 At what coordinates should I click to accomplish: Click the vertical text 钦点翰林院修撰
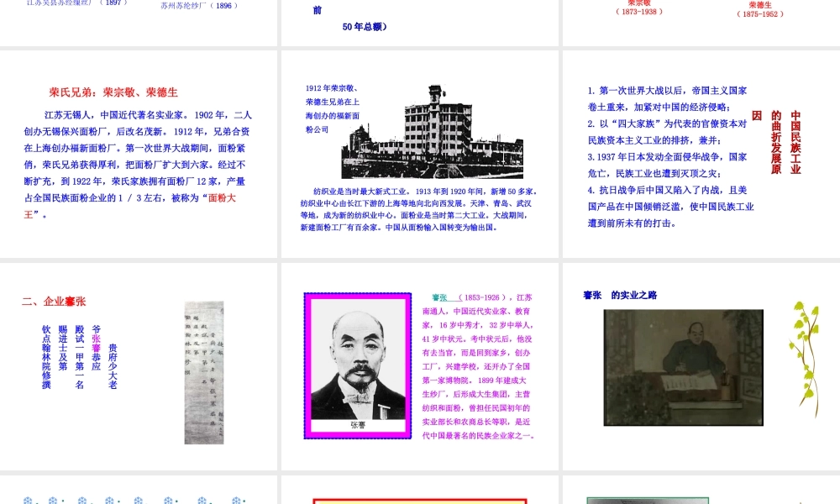pos(46,357)
